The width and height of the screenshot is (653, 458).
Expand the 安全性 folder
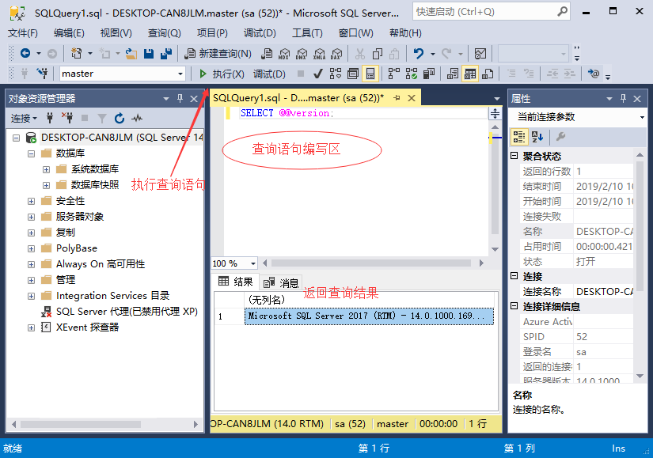pos(31,201)
